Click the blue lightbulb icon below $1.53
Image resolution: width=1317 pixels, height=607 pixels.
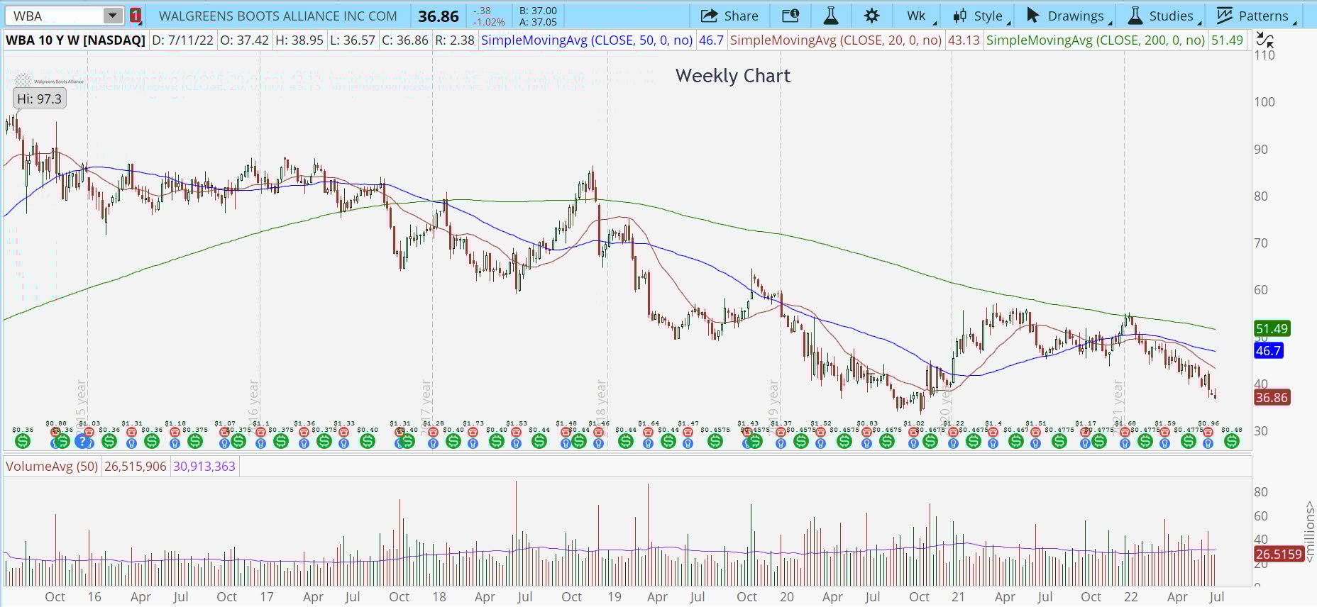516,443
